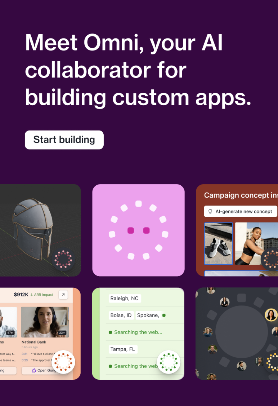Select the sneakers photo thumbnail
The width and height of the screenshot is (278, 406).
tap(219, 244)
